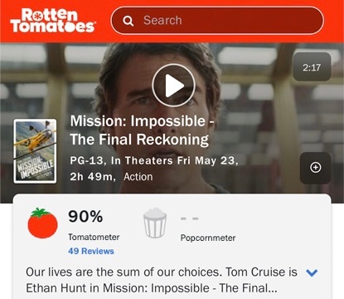Click the Rotten Tomatoes logo

coord(52,21)
